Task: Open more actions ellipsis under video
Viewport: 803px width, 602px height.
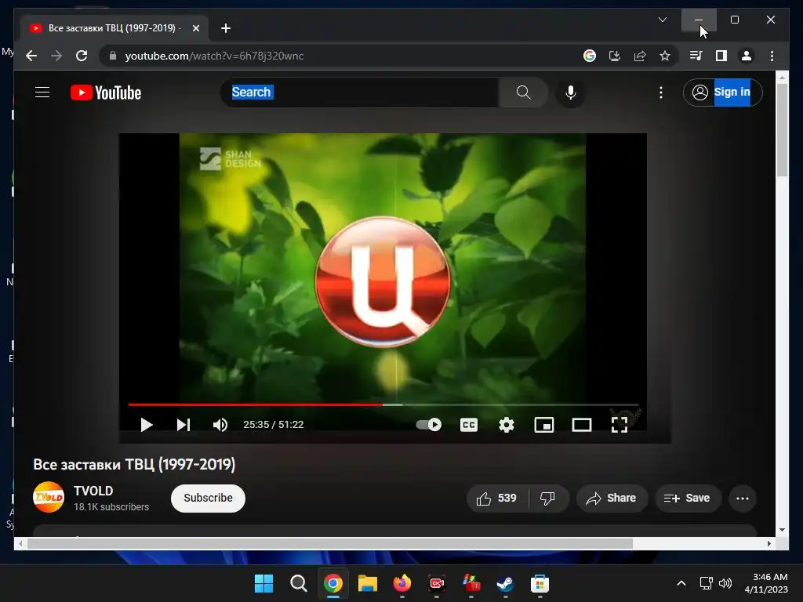Action: (x=743, y=498)
